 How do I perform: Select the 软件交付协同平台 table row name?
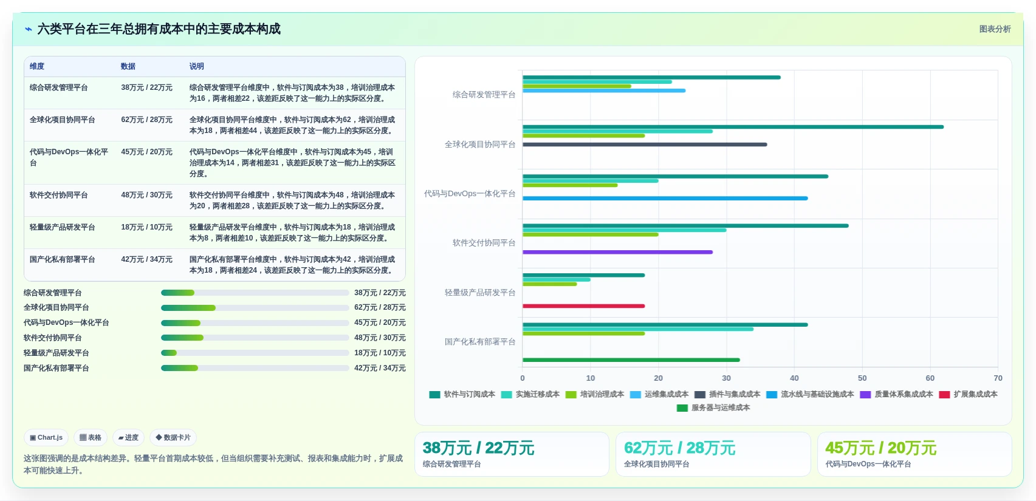pos(59,196)
